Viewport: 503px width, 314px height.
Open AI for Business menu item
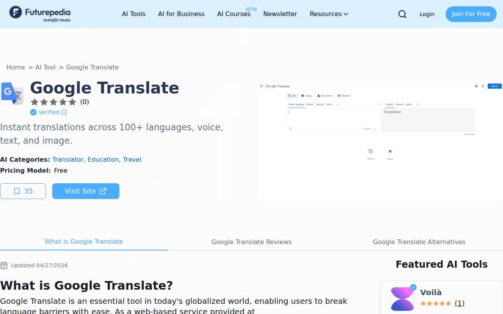tap(181, 14)
